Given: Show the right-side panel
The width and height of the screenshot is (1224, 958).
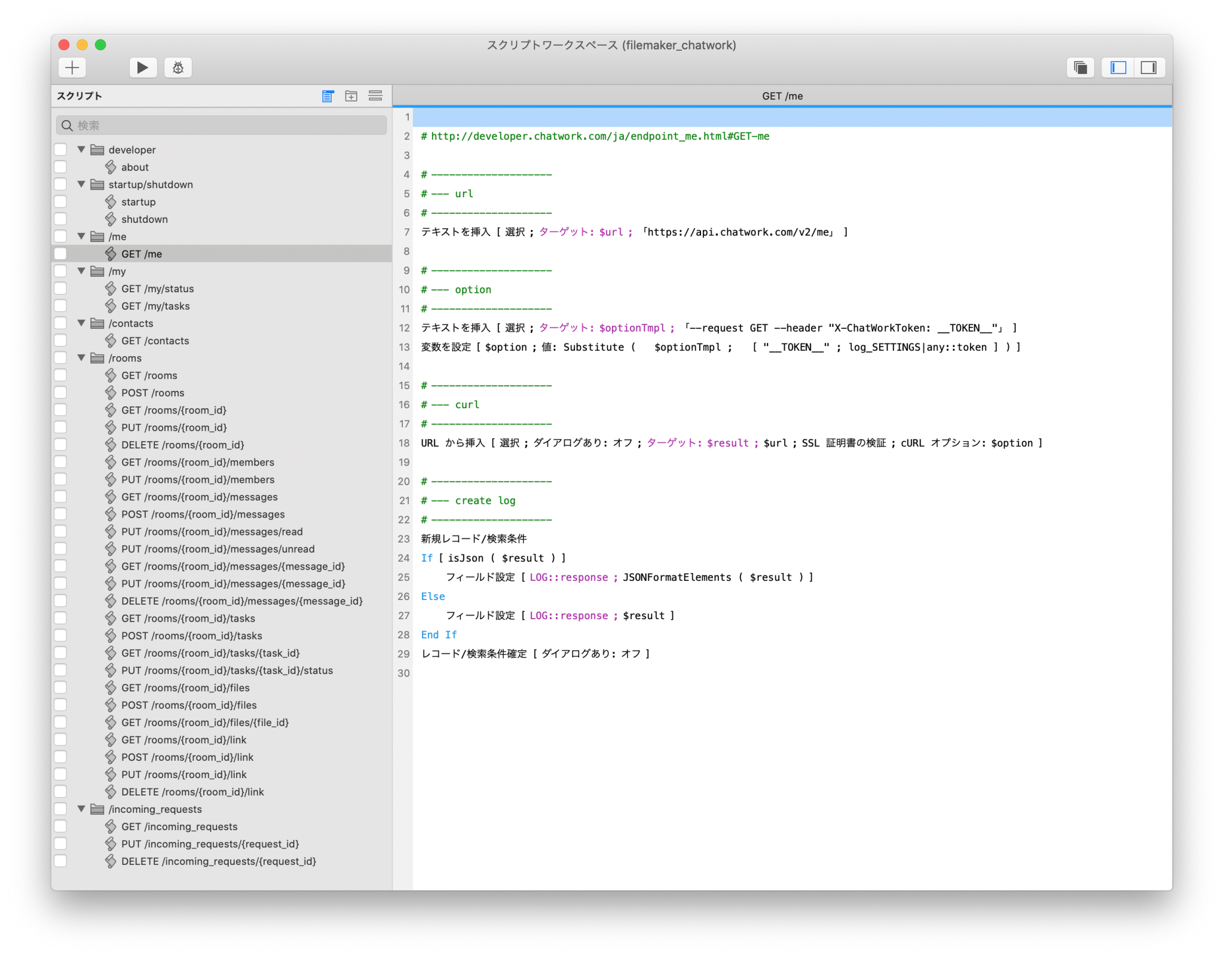Looking at the screenshot, I should (1148, 68).
